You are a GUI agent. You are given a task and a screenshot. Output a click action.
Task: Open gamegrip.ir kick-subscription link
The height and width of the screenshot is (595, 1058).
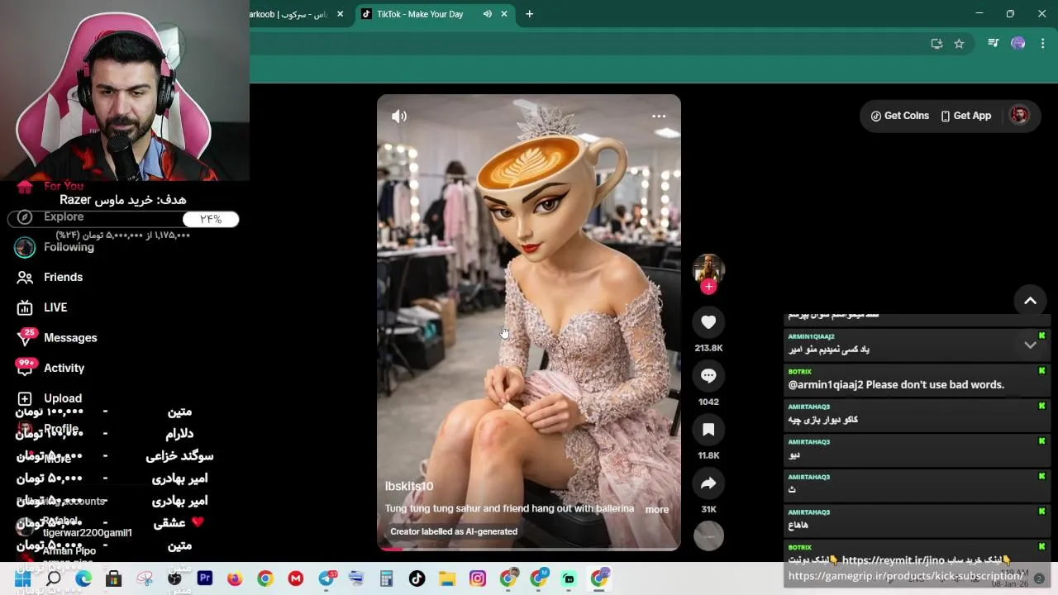[906, 576]
